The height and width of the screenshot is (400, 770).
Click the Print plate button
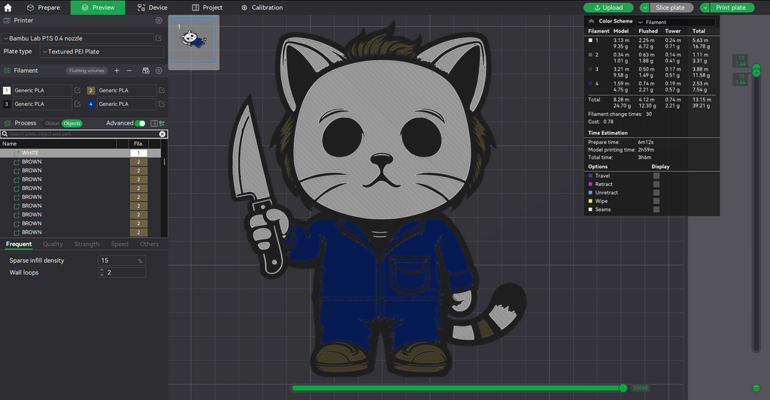[732, 8]
